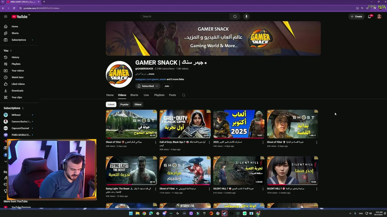Click the GAMER SNACK channel avatar
This screenshot has height=217, width=387.
119,74
